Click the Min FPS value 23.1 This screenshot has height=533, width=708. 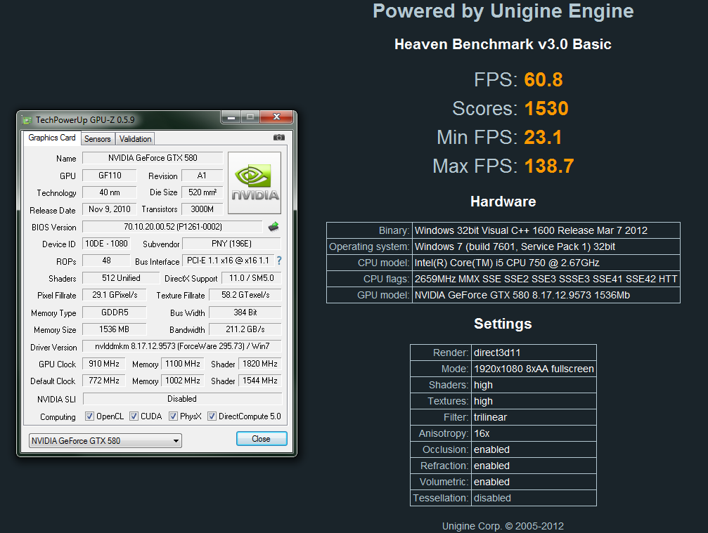pyautogui.click(x=543, y=138)
